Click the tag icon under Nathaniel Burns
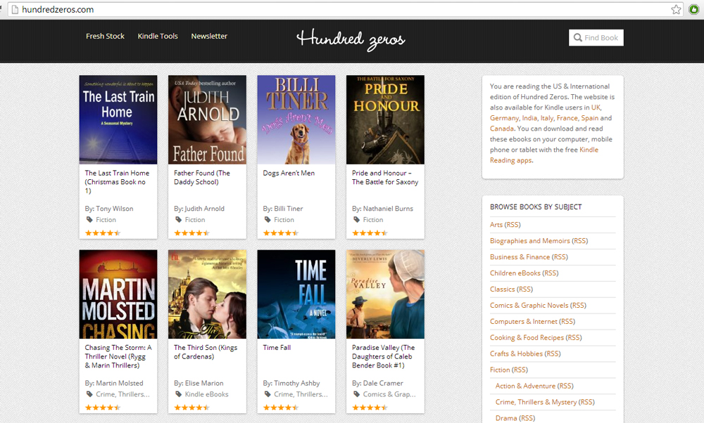Image resolution: width=704 pixels, height=423 pixels. tap(356, 219)
